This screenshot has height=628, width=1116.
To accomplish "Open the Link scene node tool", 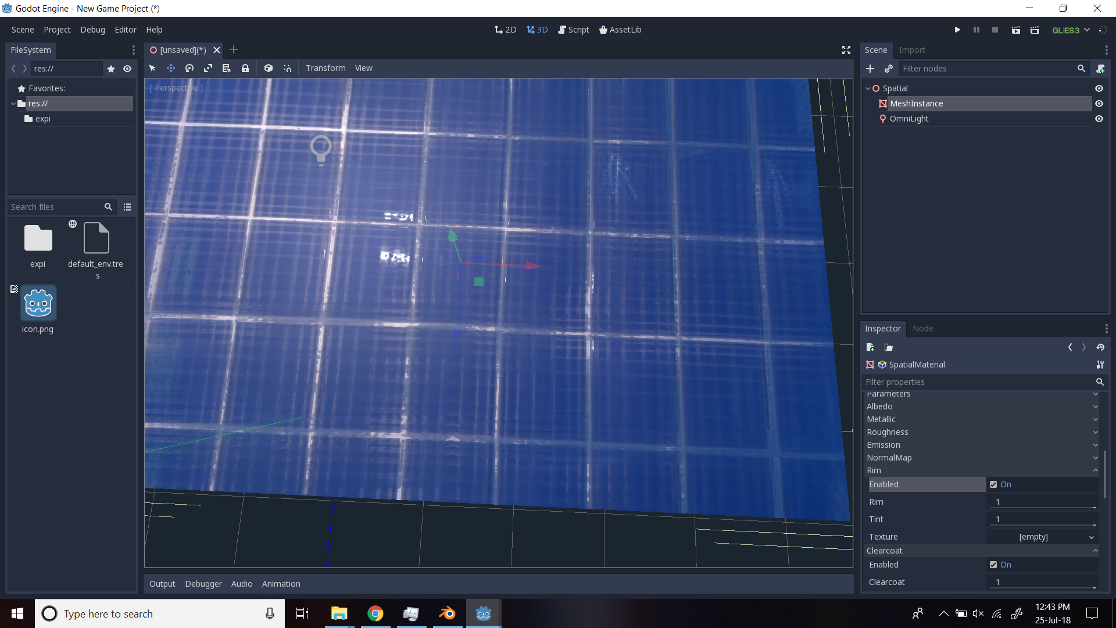I will click(x=888, y=69).
